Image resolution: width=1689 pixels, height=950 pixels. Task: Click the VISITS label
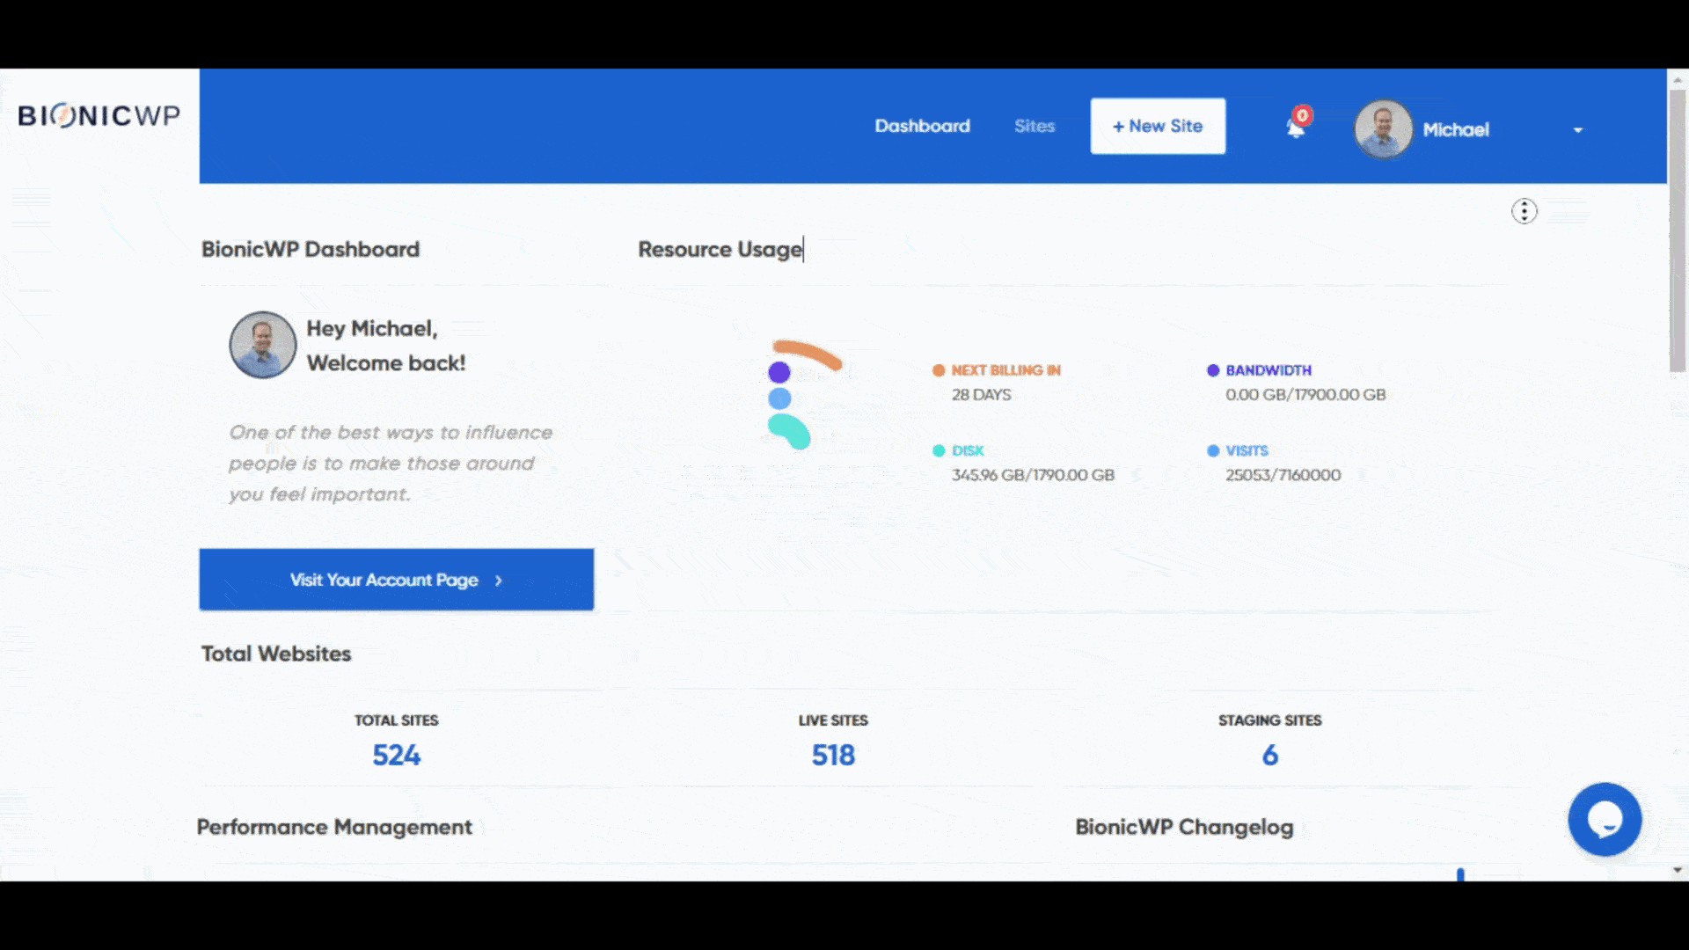[x=1247, y=450]
